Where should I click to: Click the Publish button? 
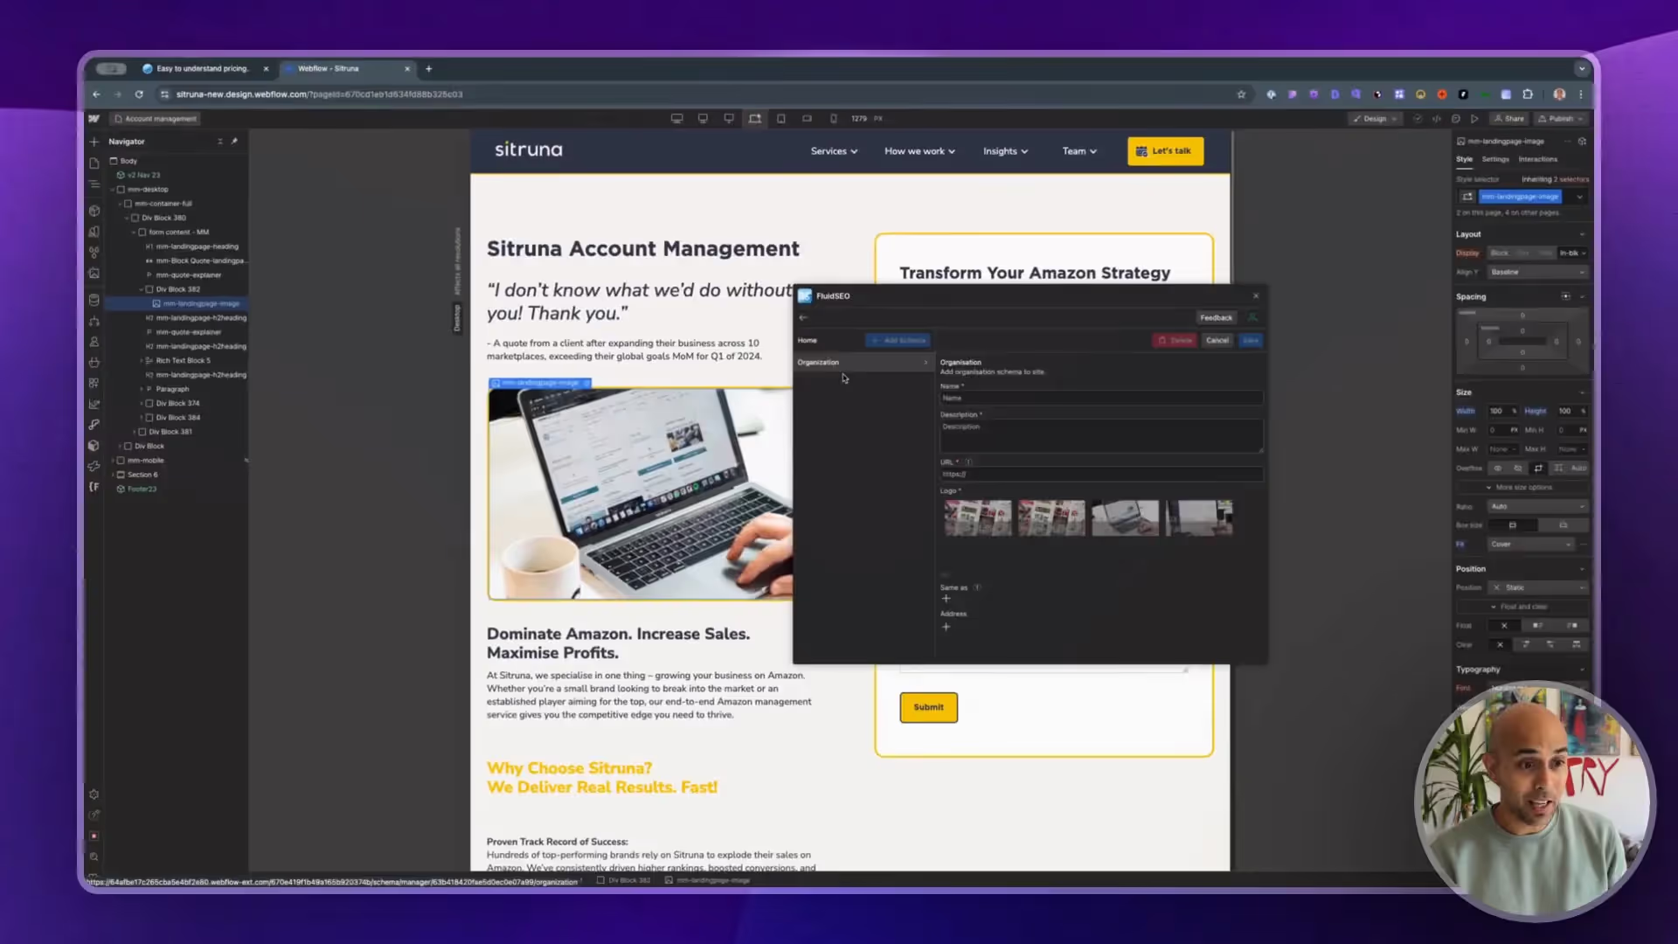(x=1560, y=119)
